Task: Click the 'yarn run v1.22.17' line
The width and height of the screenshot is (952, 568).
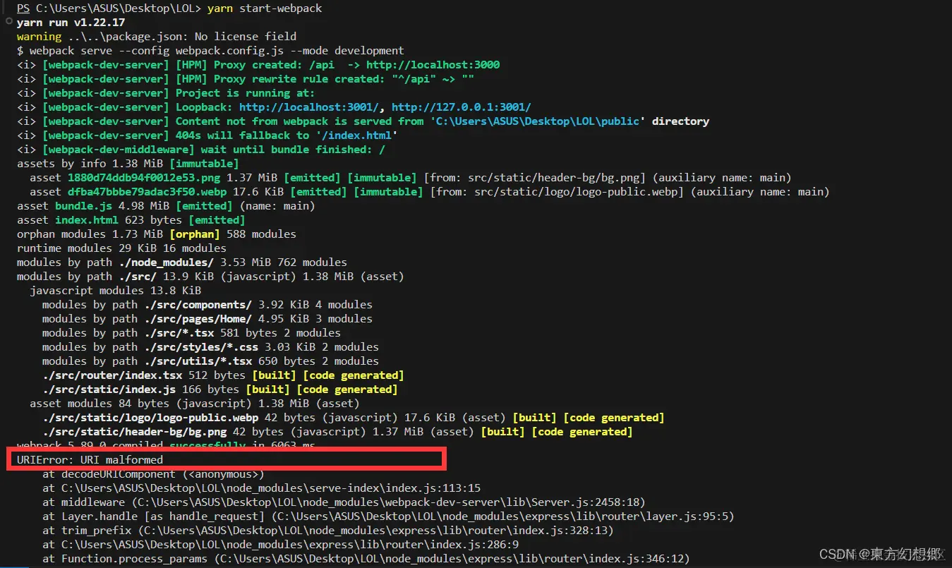Action: click(71, 23)
